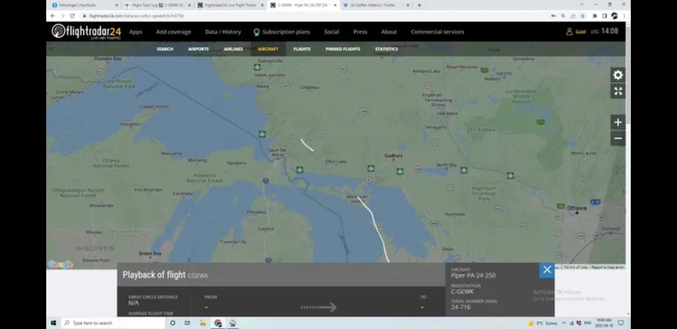Click the Windows taskbar search box
Image resolution: width=677 pixels, height=329 pixels.
(113, 323)
